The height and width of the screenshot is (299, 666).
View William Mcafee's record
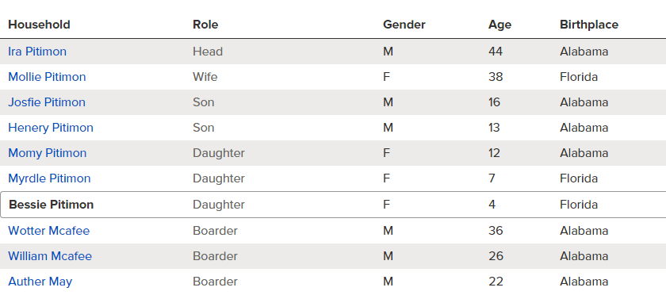click(x=50, y=256)
